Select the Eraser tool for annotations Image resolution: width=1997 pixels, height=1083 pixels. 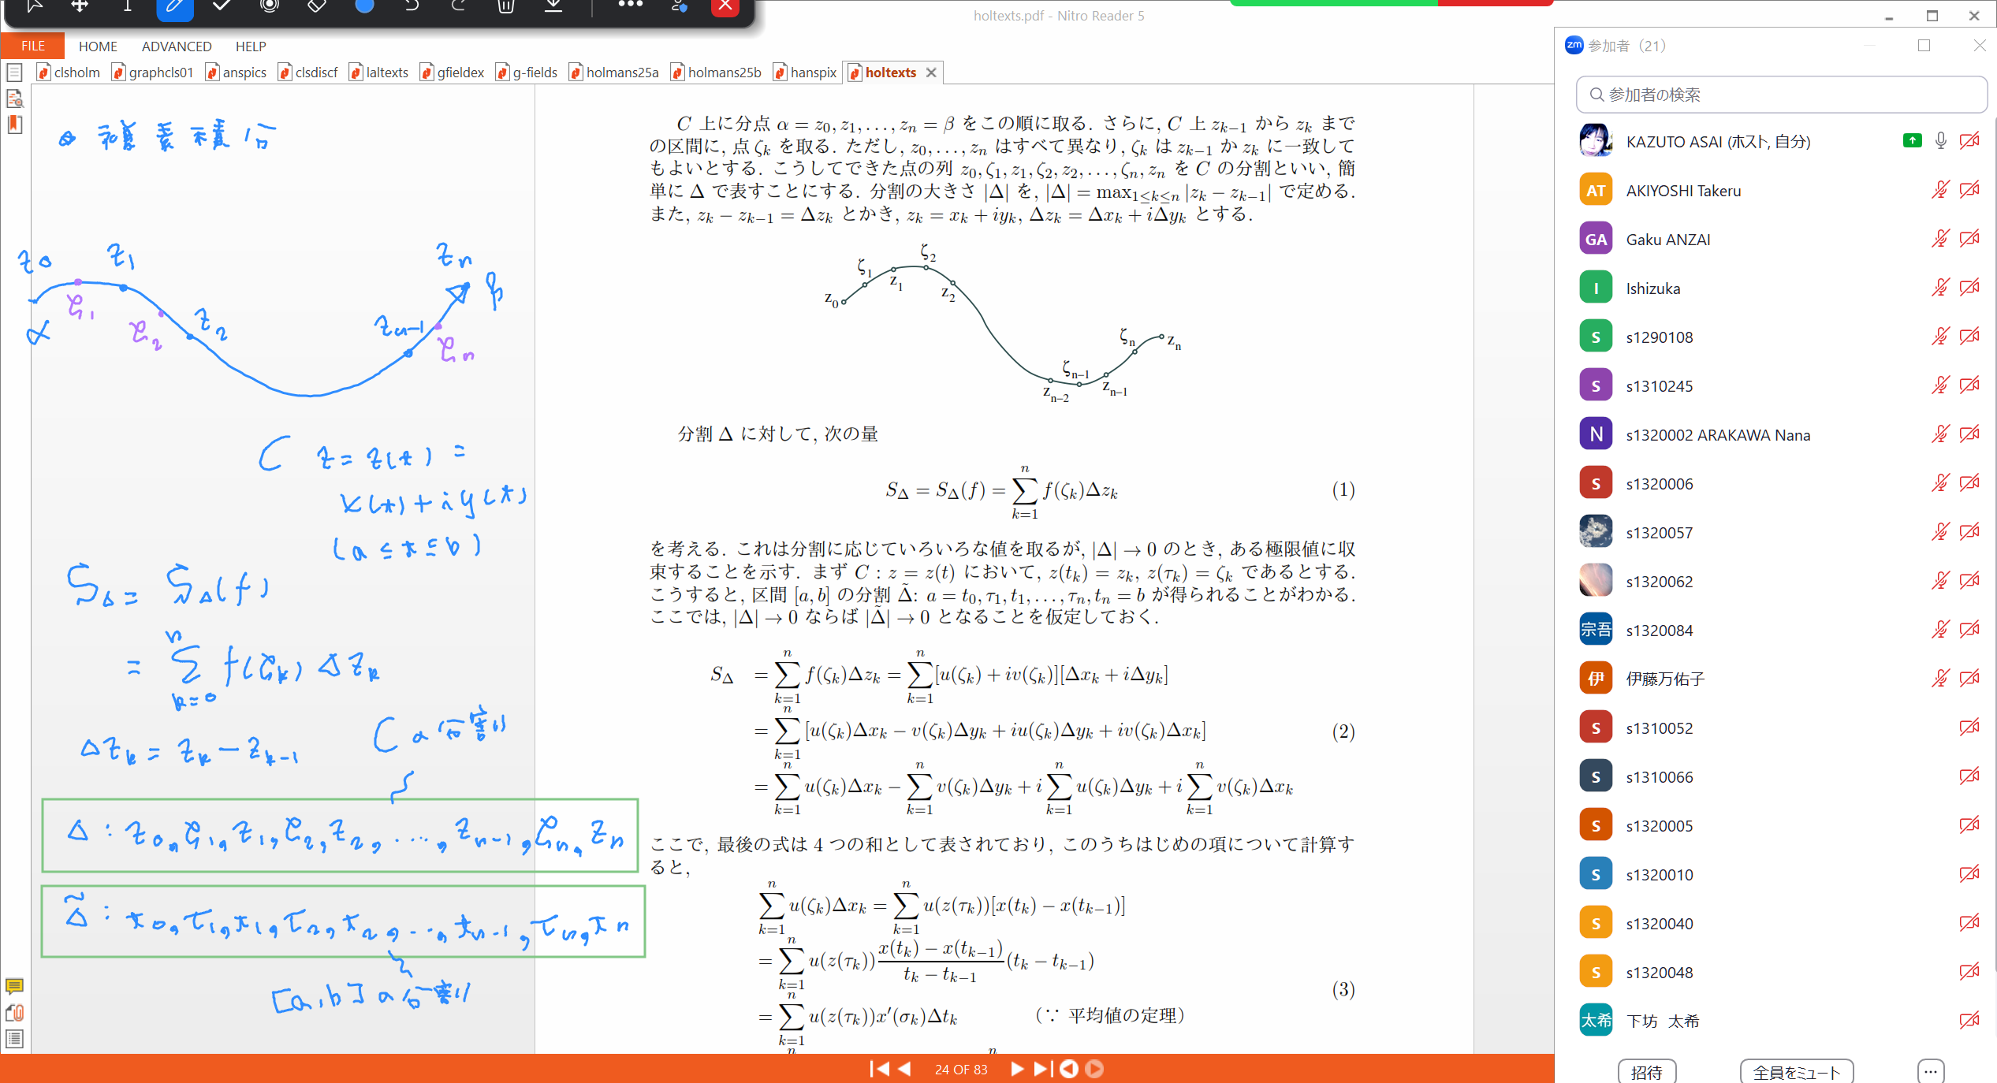click(316, 8)
